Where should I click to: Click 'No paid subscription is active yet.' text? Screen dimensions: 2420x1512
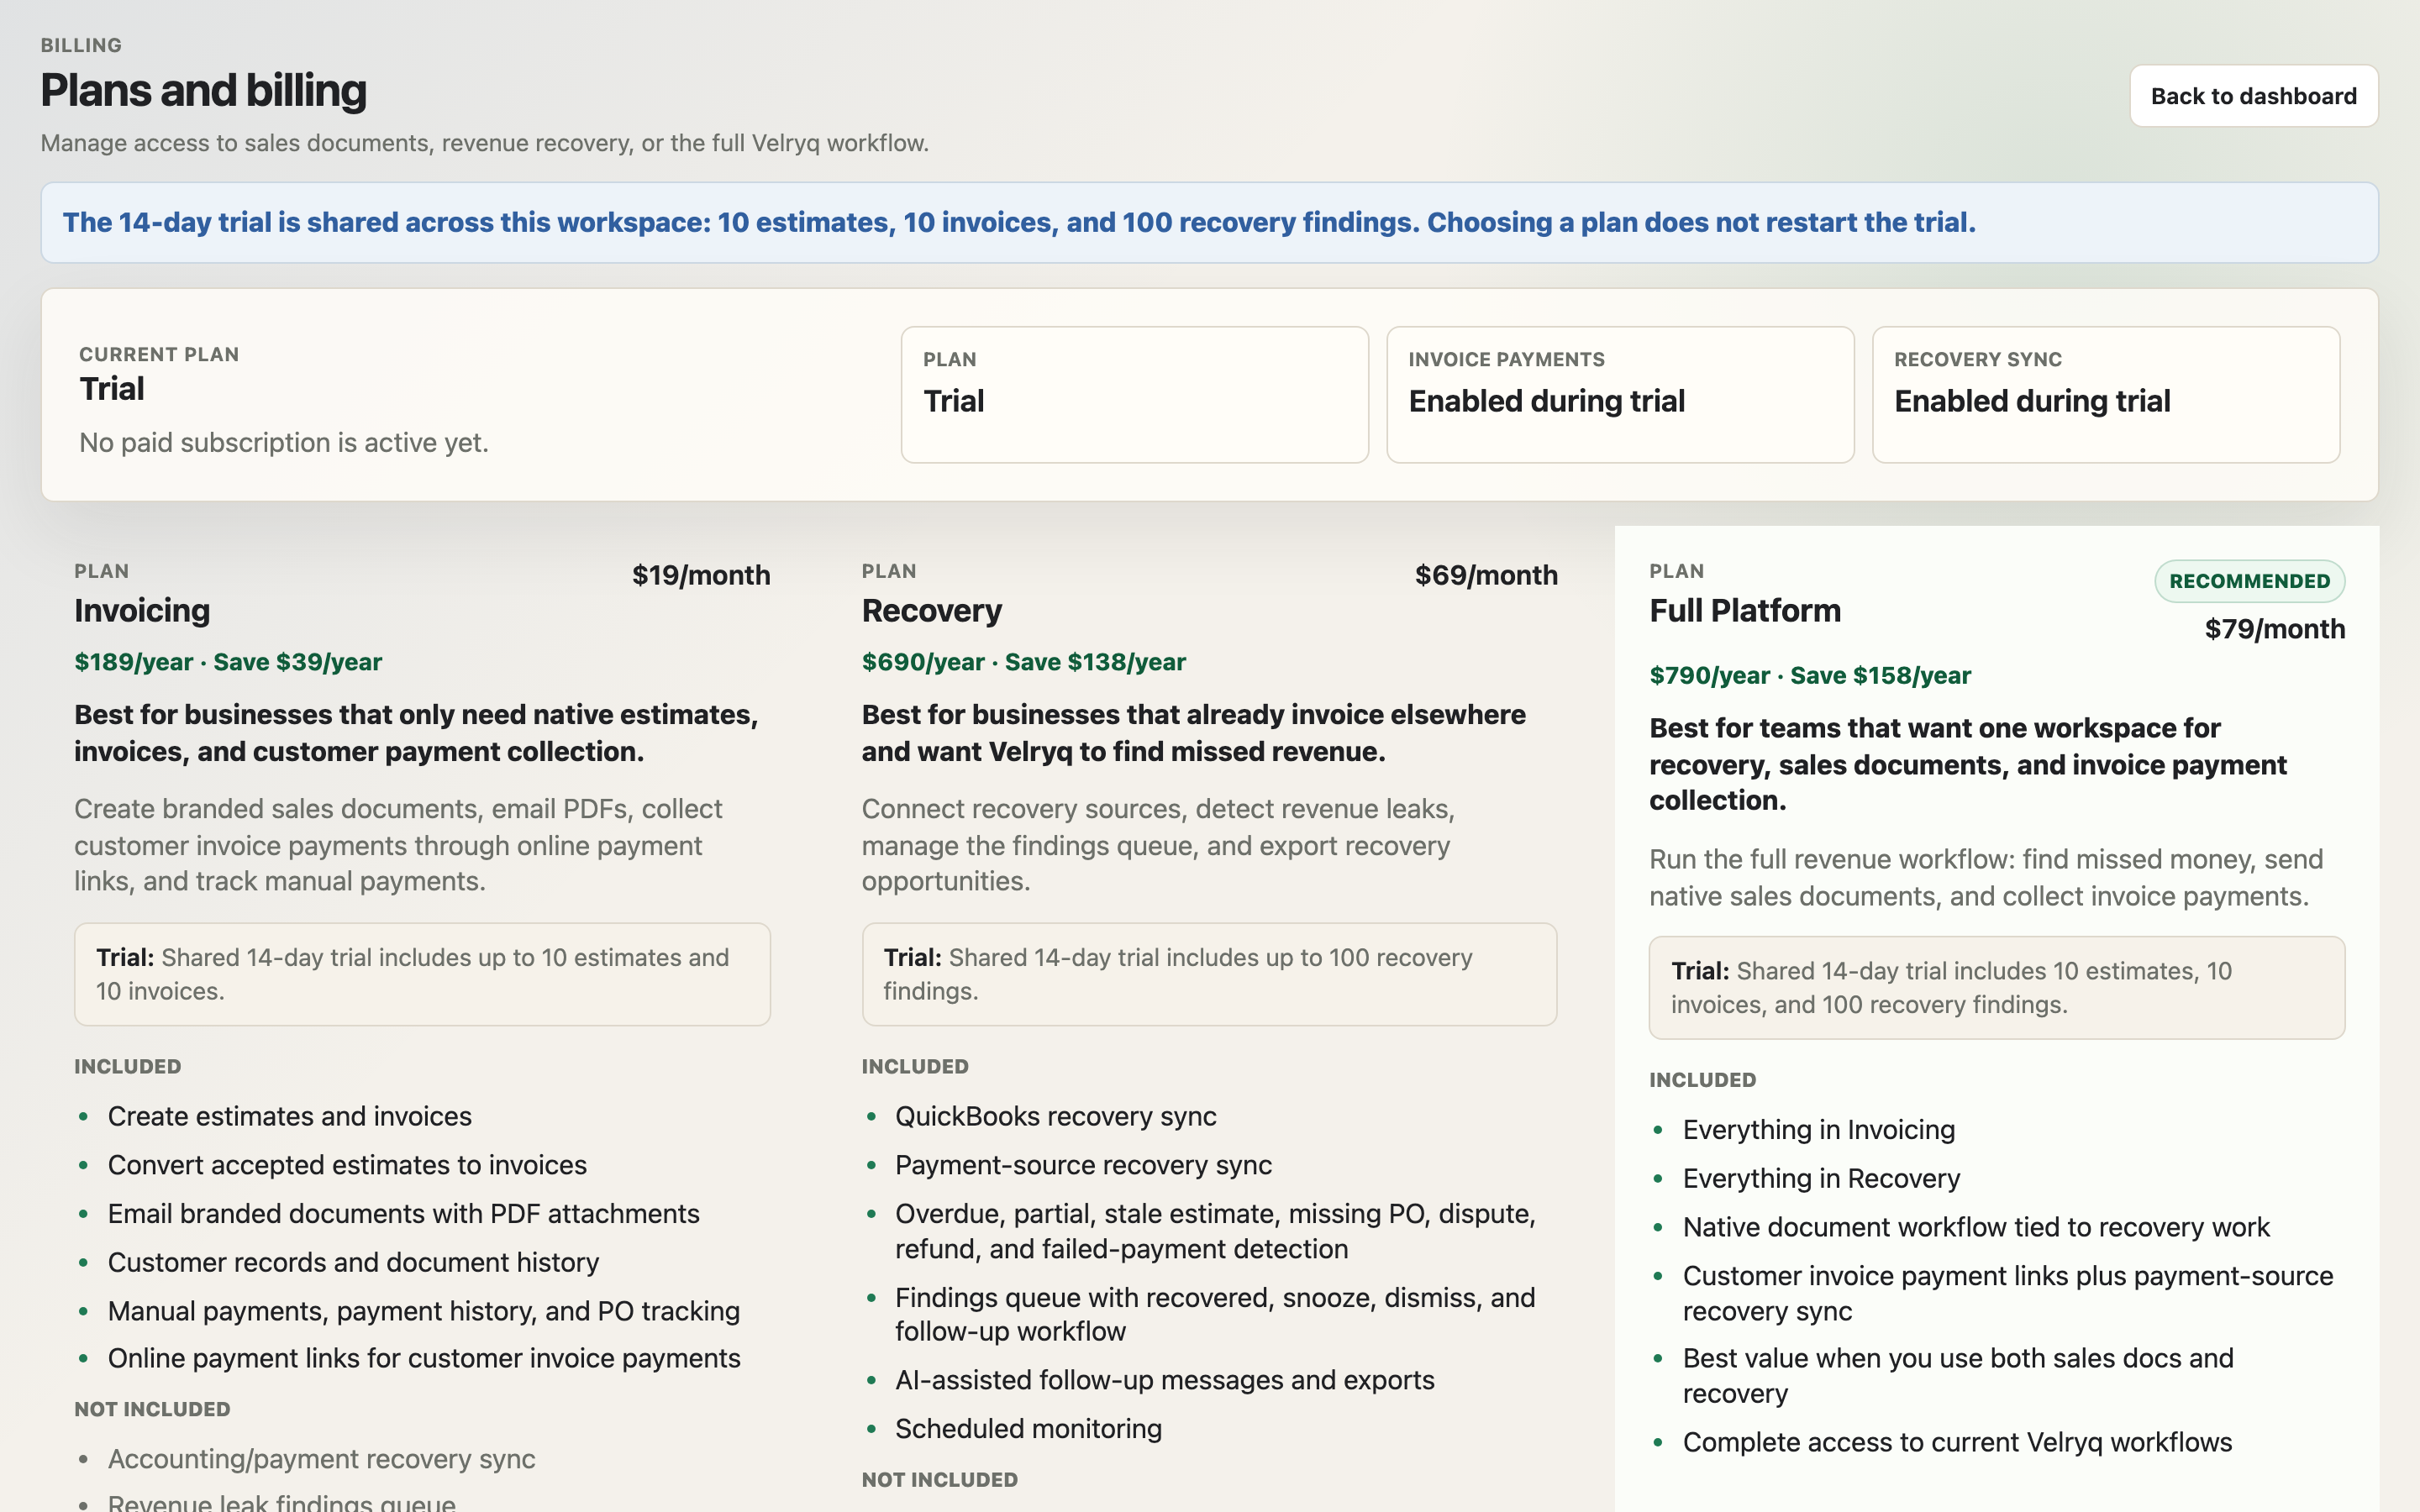pos(284,442)
